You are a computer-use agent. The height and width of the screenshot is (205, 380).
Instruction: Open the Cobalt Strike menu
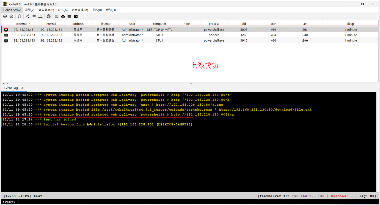pos(12,10)
